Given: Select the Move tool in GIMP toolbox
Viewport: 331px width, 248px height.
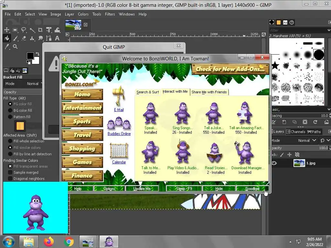Looking at the screenshot, I should tap(7, 30).
